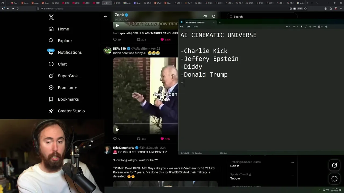Click the 150% zoom indicator
The height and width of the screenshot is (193, 344).
(x=300, y=9)
